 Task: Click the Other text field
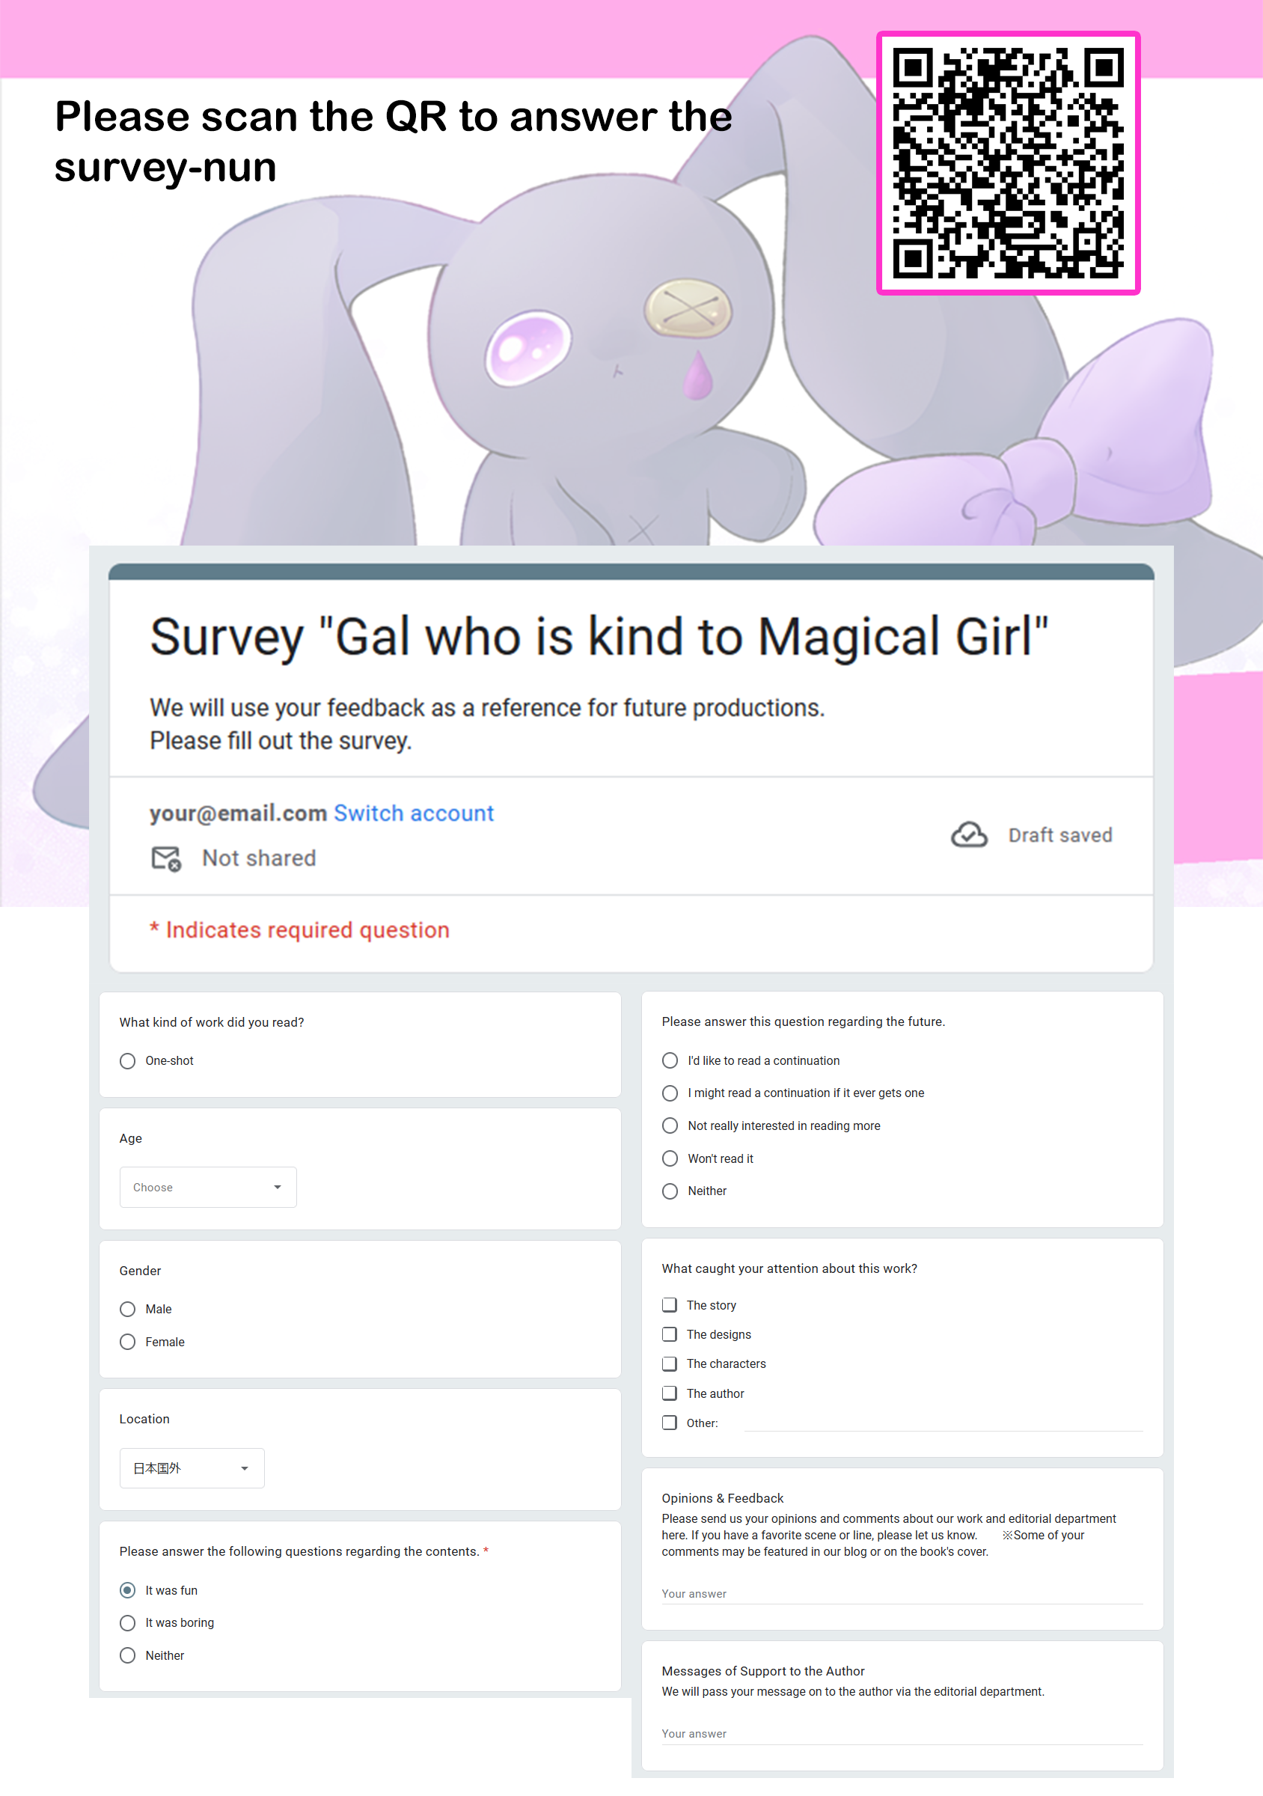pos(944,1423)
